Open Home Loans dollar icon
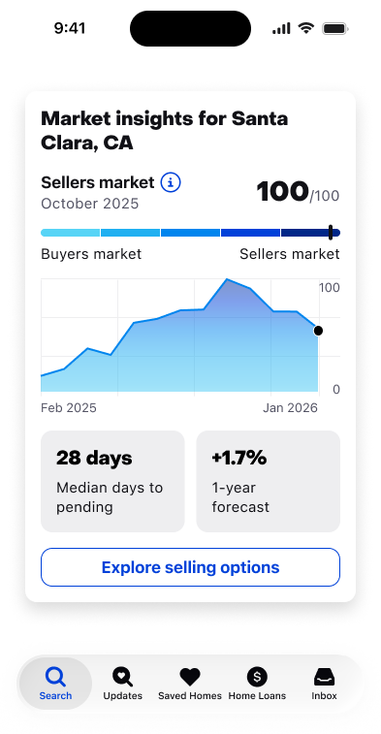This screenshot has height=734, width=381. pyautogui.click(x=257, y=677)
